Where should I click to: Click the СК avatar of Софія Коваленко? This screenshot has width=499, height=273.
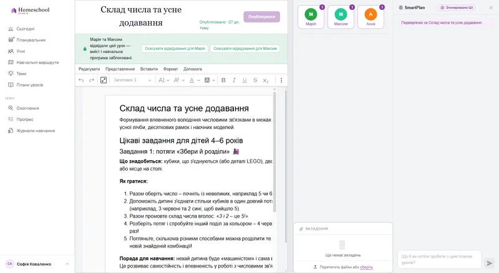(x=10, y=264)
